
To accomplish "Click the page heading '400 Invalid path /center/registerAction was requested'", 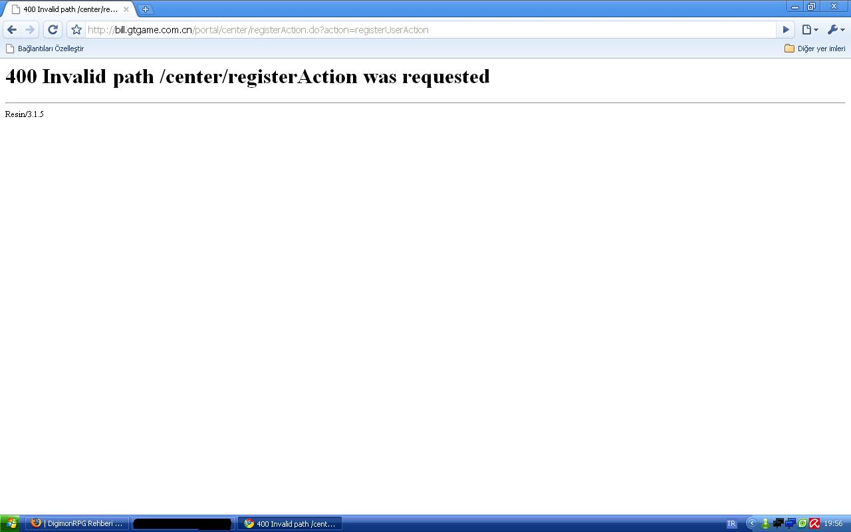I will pos(247,76).
